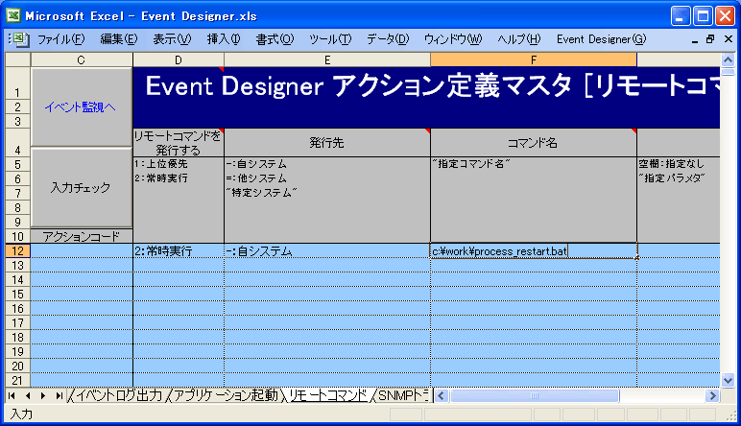The height and width of the screenshot is (426, 741).
Task: Select column D header
Action: 179,60
